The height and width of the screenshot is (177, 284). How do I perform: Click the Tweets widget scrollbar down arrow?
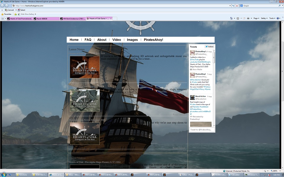pos(214,125)
